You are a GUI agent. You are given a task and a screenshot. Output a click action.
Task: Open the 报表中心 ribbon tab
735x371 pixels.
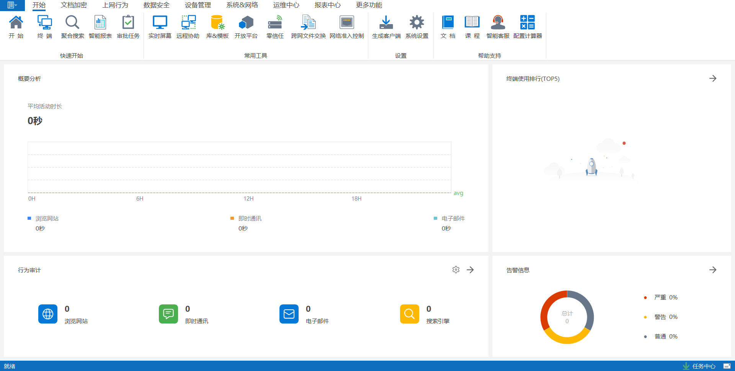[327, 5]
